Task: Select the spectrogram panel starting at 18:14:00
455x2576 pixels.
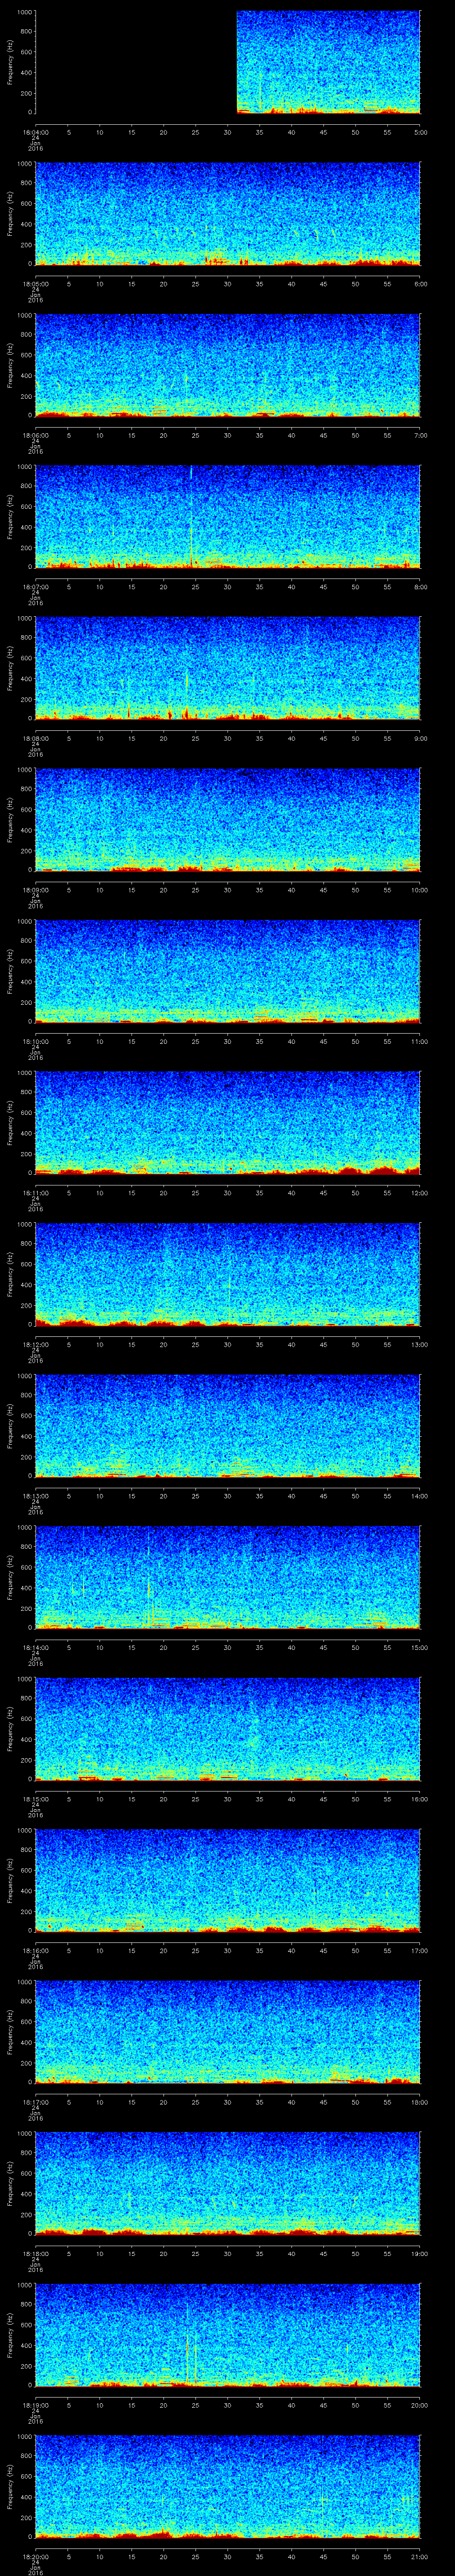Action: click(228, 1578)
